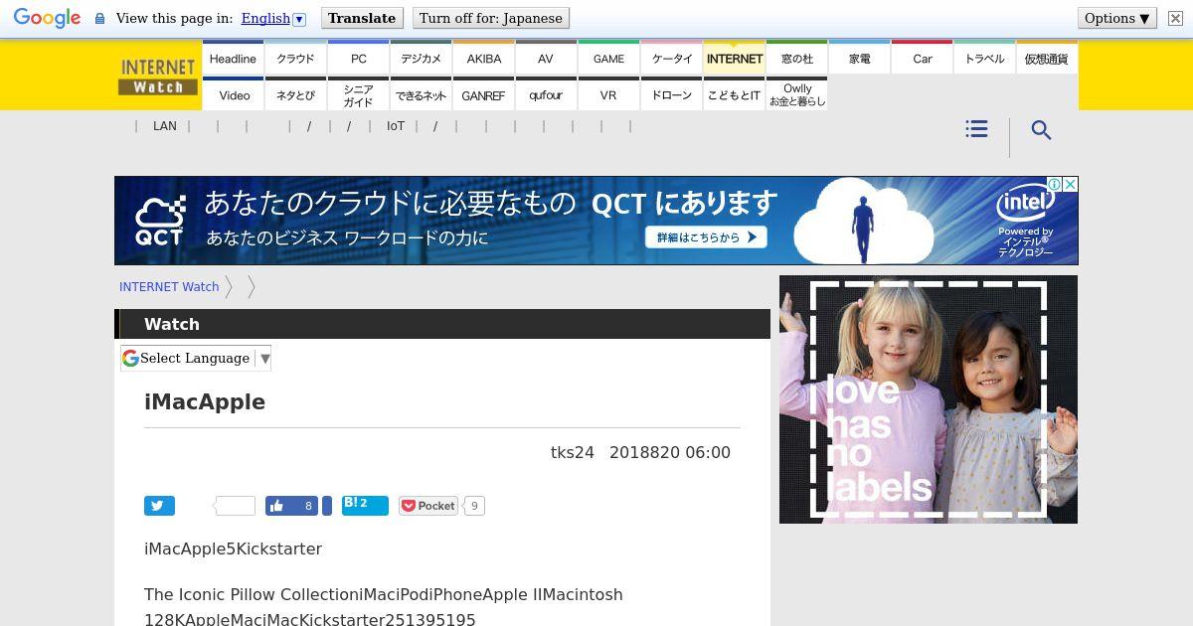
Task: Open the シニアガイド tab
Action: click(358, 94)
